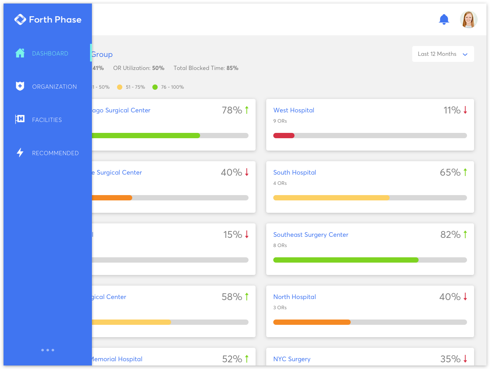
Task: Click the red down arrow beside North Hospital 40%
Action: tap(465, 297)
